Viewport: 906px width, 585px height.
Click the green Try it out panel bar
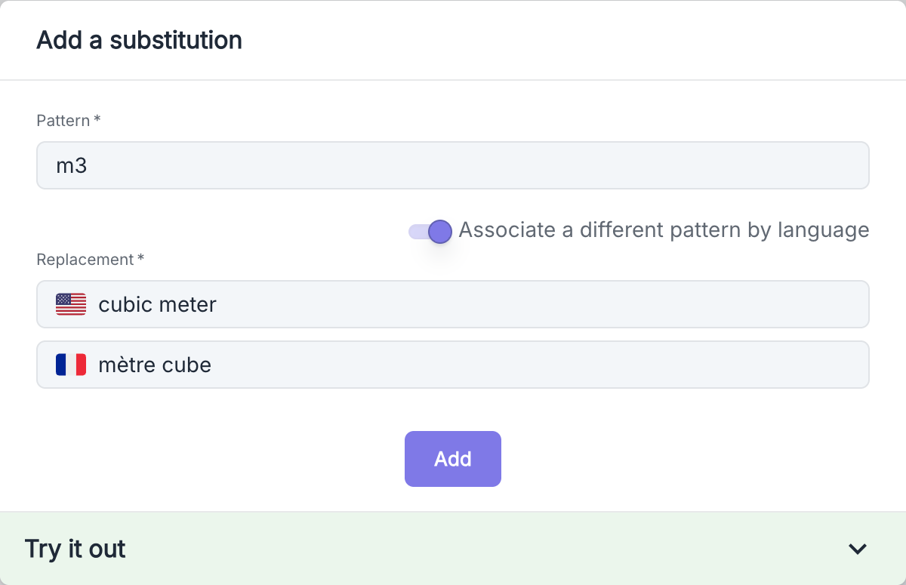(453, 549)
